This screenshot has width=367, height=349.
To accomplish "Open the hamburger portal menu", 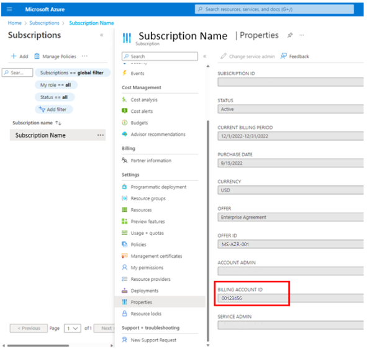I will [x=9, y=9].
